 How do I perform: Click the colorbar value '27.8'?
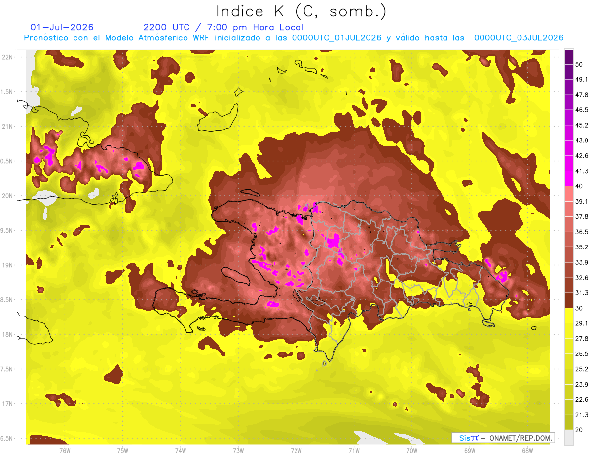581,339
